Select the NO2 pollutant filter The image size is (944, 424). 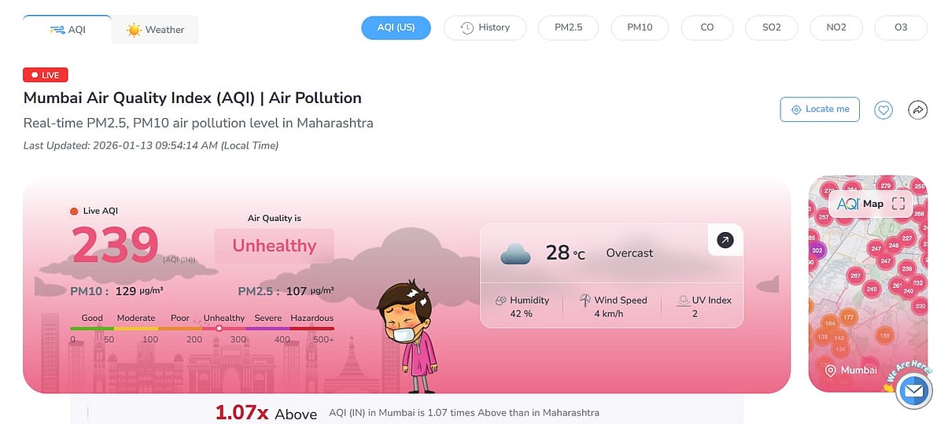pos(836,28)
